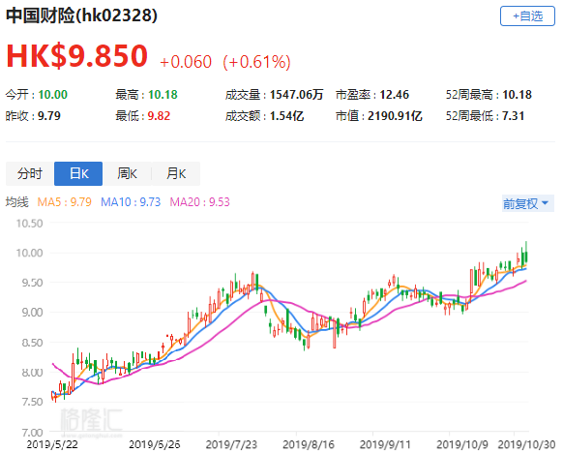Click the HK$9.850 price value
The image size is (563, 453).
click(76, 56)
